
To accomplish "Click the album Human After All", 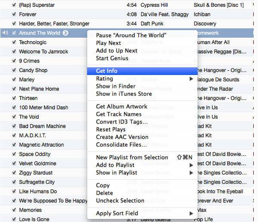I will 214,42.
